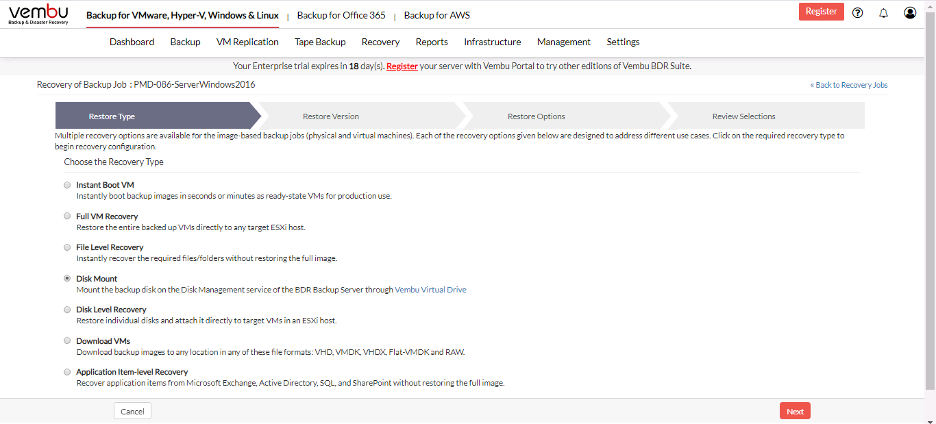Click the Register link in trial notice
Viewport: 936px width, 424px height.
click(402, 66)
